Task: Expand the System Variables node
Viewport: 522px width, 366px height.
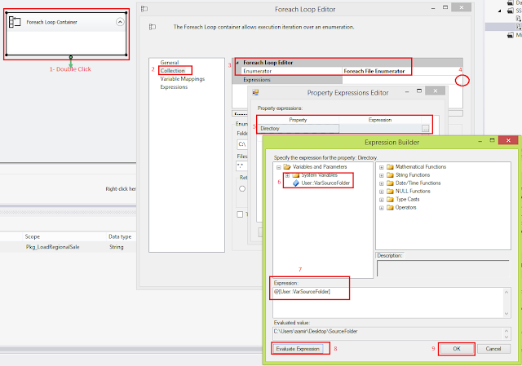Action: 287,175
